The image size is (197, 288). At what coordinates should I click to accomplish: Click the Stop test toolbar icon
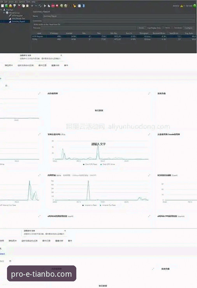pyautogui.click(x=53, y=6)
